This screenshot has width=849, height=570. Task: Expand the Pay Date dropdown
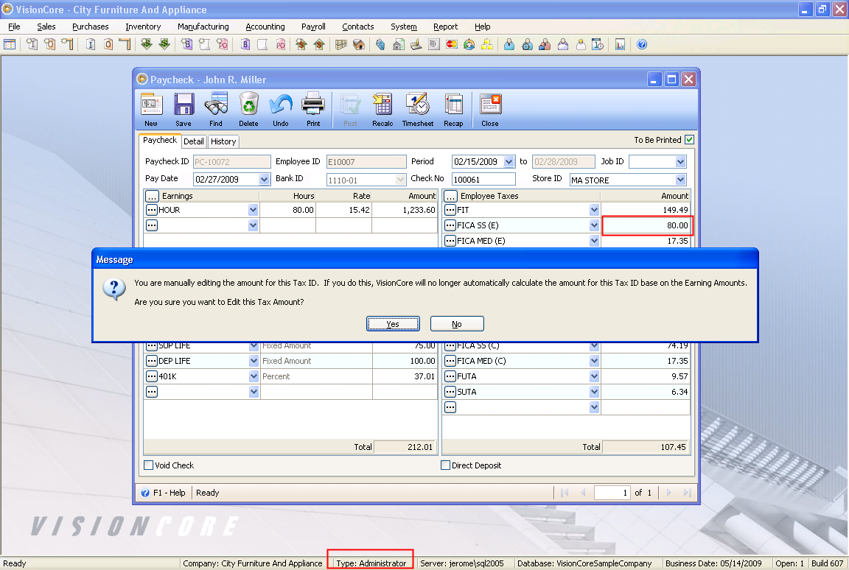coord(265,179)
